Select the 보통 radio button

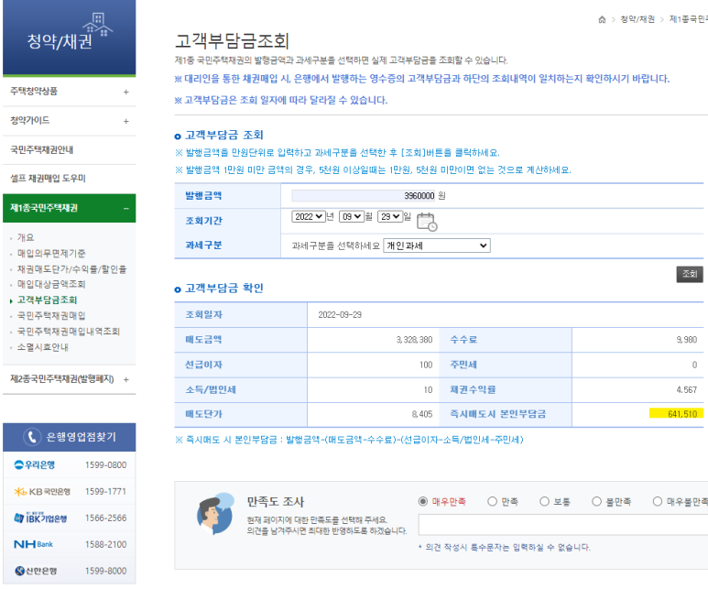[x=545, y=501]
